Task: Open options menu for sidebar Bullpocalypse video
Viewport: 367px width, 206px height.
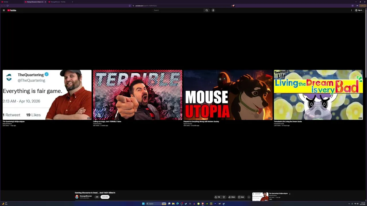Action: click(x=290, y=194)
